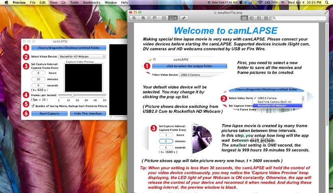Open the Go menu
Image resolution: width=333 pixels, height=193 pixels.
63,2
